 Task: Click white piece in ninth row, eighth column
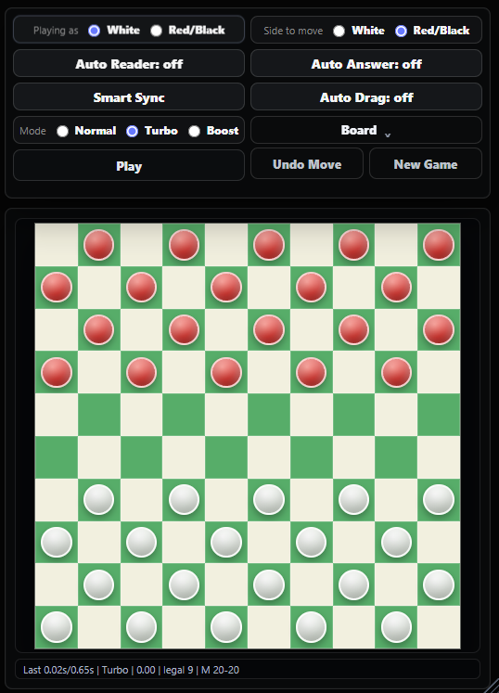click(x=353, y=584)
